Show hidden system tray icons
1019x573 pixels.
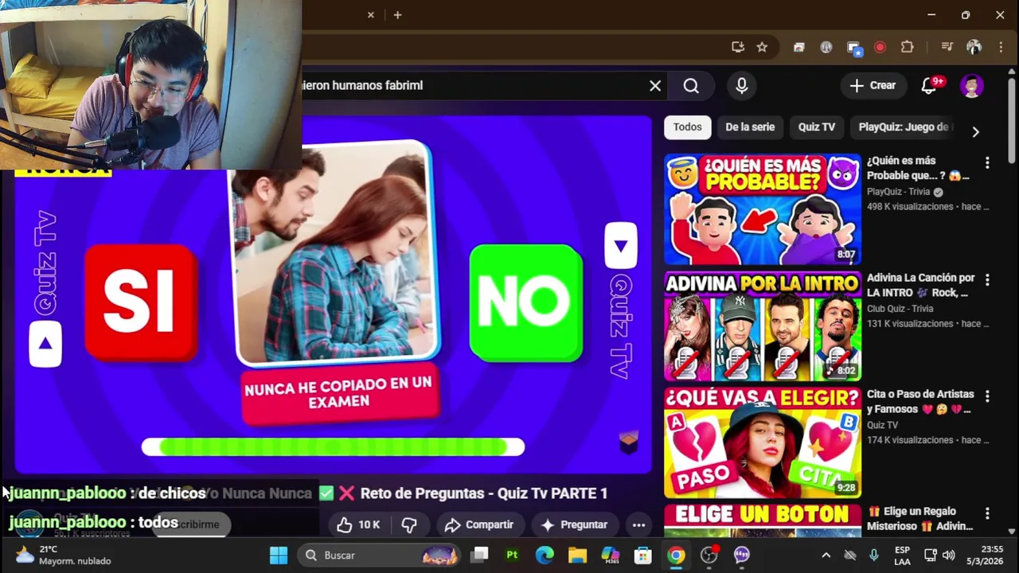click(826, 555)
